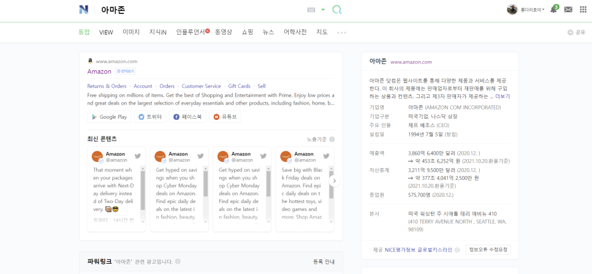Click the 번역보기 translate button
592x274 pixels.
(x=126, y=71)
